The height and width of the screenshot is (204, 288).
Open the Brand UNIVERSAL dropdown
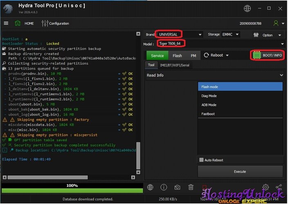tap(180, 34)
